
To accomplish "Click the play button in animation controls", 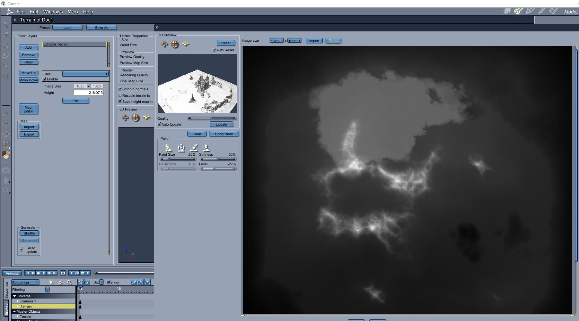I will point(44,273).
